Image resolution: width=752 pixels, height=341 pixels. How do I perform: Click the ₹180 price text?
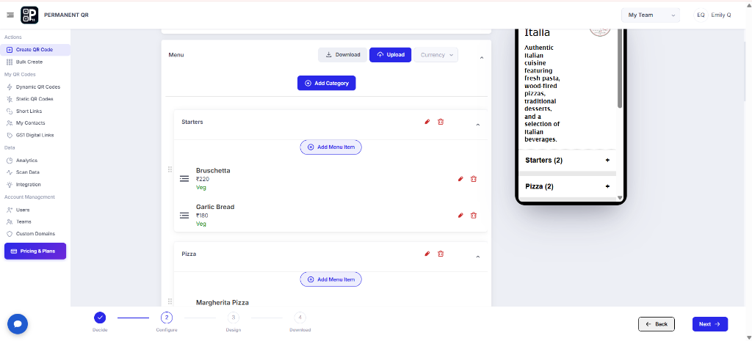[203, 216]
